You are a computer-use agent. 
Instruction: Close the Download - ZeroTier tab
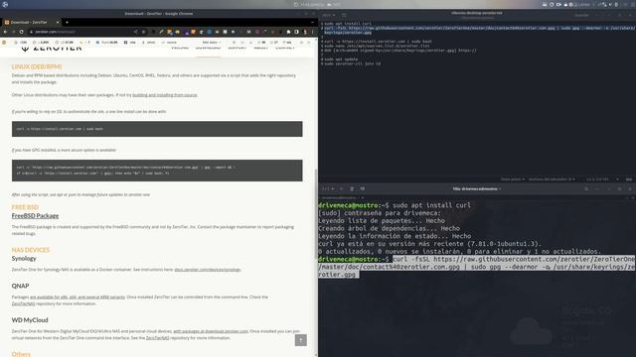[x=58, y=22]
